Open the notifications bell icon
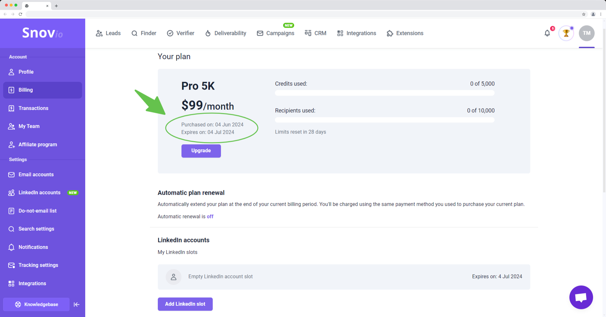 pos(547,33)
